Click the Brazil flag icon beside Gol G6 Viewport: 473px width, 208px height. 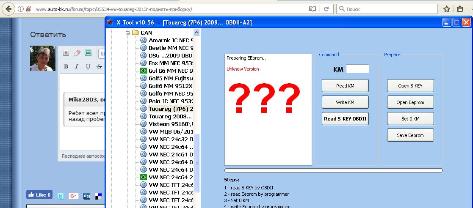[143, 71]
